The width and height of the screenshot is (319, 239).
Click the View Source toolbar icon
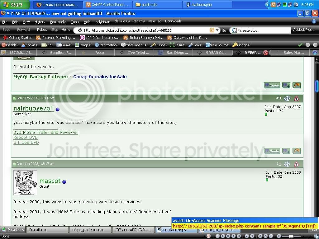point(207,45)
